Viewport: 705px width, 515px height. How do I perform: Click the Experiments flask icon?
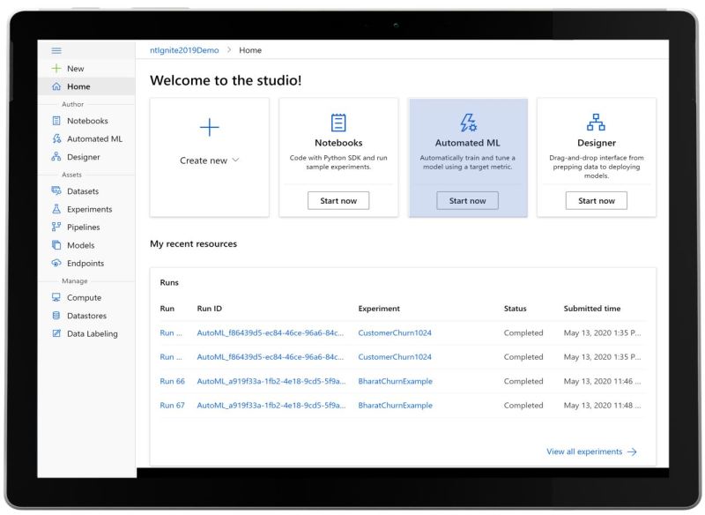(x=56, y=209)
